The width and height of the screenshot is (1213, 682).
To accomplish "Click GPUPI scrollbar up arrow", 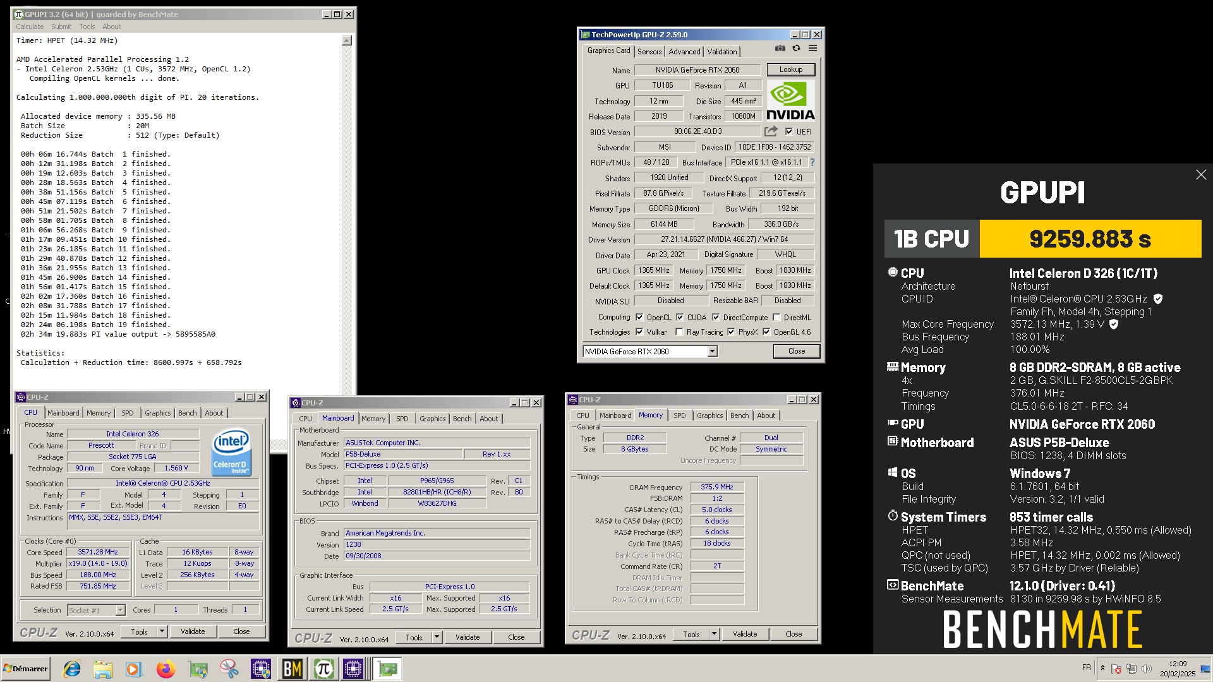I will pos(346,40).
